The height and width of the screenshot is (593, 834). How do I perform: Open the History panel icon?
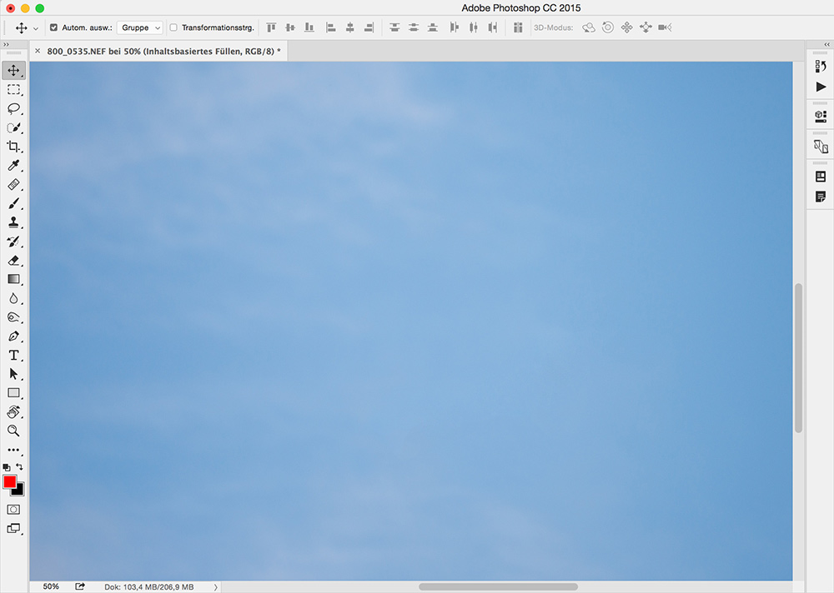click(821, 67)
